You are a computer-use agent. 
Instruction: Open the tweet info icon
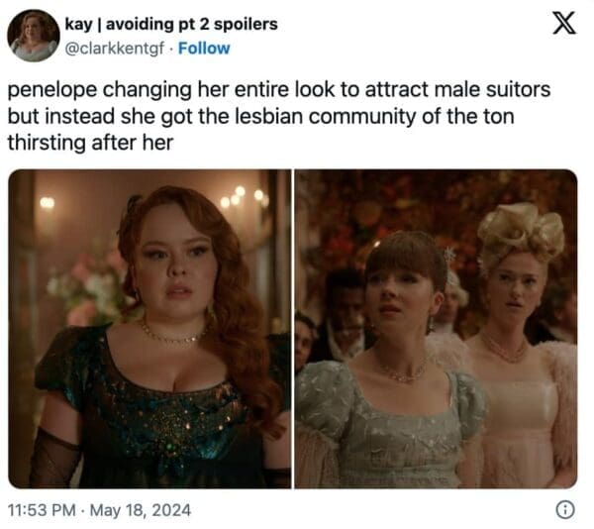565,509
